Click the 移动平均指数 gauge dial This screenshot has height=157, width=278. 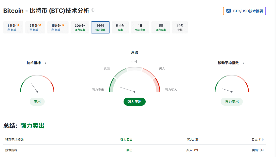click(x=232, y=84)
